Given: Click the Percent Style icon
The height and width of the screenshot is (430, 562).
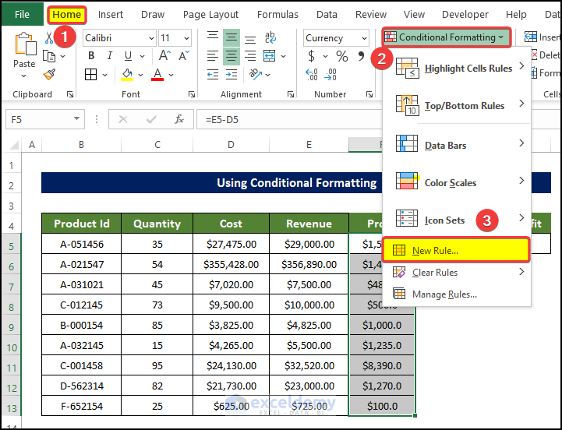Looking at the screenshot, I should coord(341,56).
